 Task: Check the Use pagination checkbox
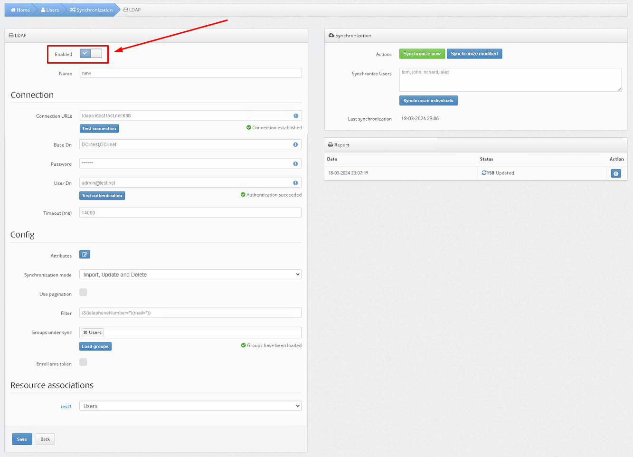pyautogui.click(x=83, y=292)
